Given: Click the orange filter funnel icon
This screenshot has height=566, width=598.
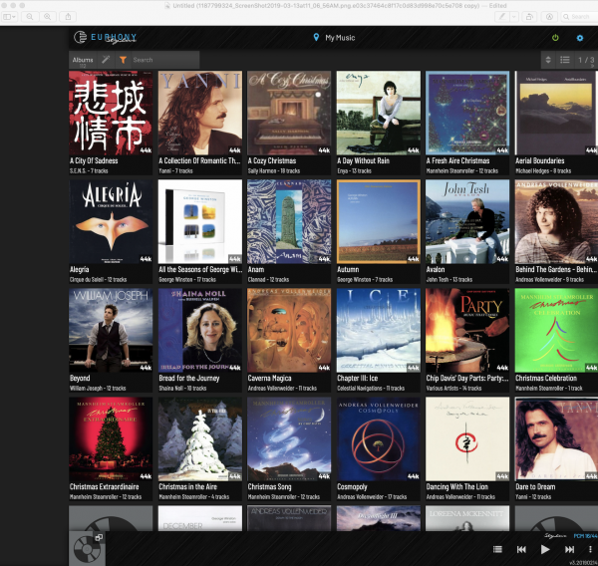Looking at the screenshot, I should pyautogui.click(x=123, y=60).
